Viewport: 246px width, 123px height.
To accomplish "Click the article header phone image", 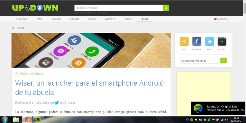I will coord(91,50).
